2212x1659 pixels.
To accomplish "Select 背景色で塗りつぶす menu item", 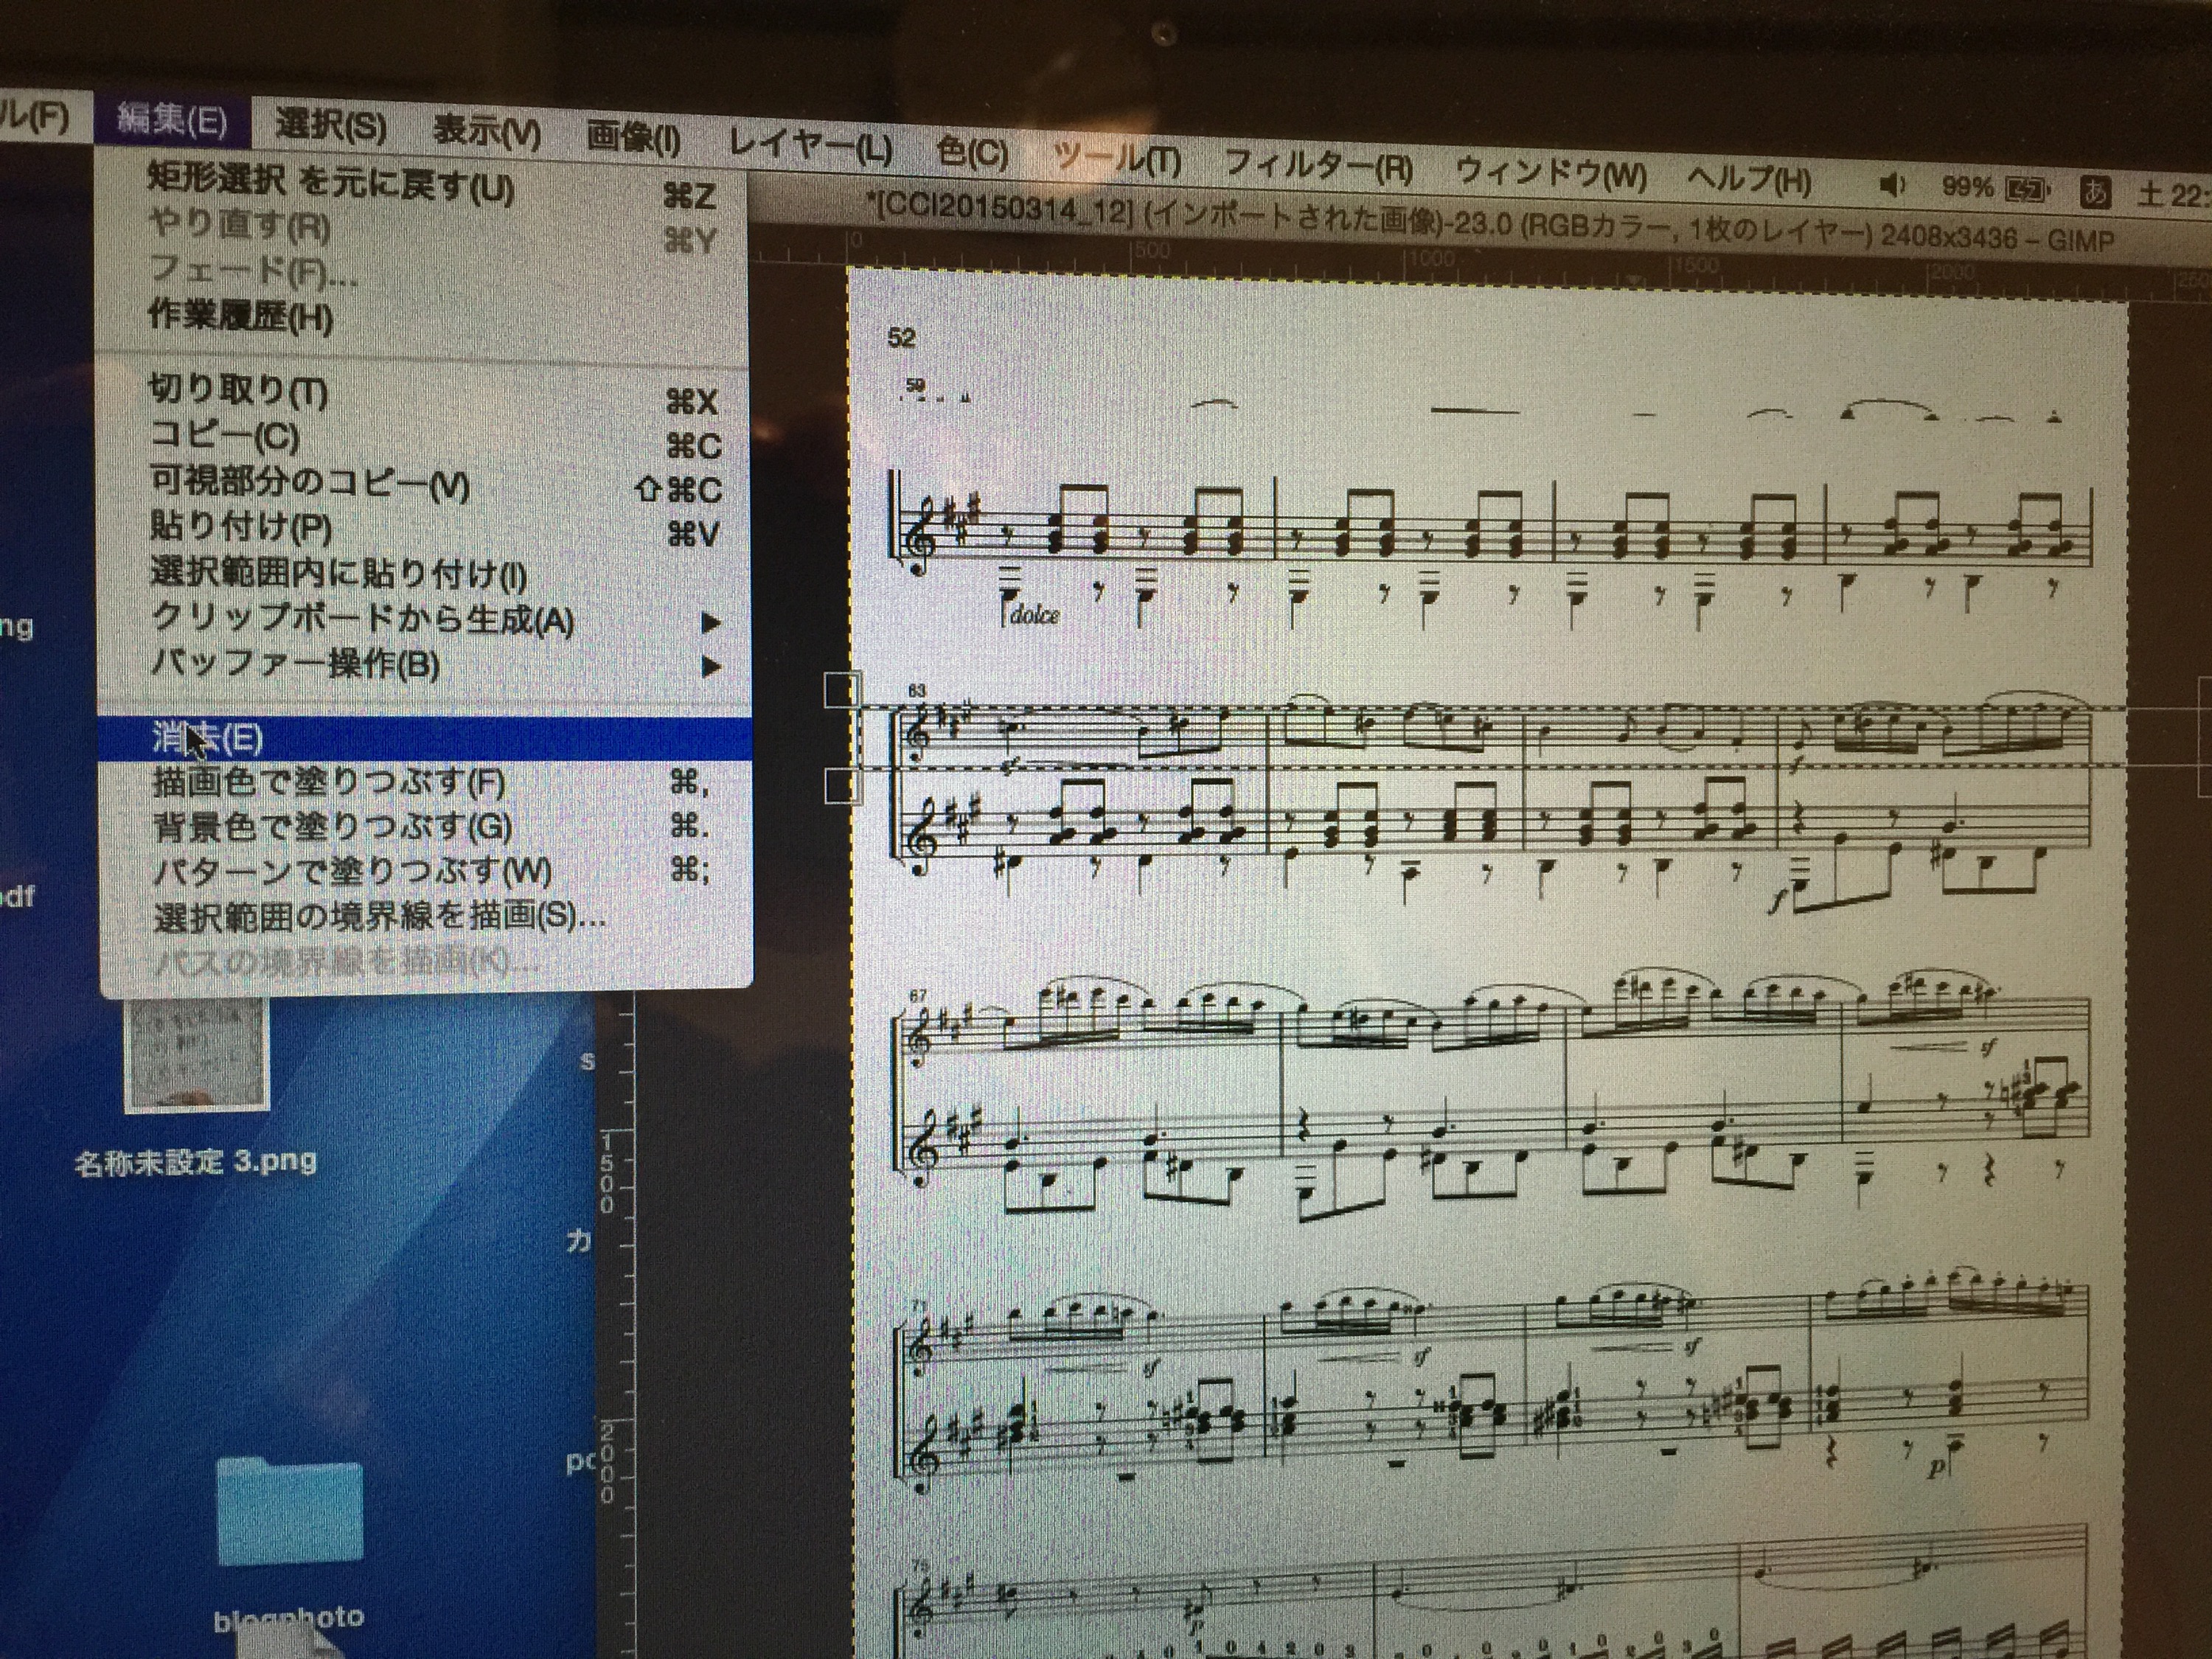I will pyautogui.click(x=332, y=827).
